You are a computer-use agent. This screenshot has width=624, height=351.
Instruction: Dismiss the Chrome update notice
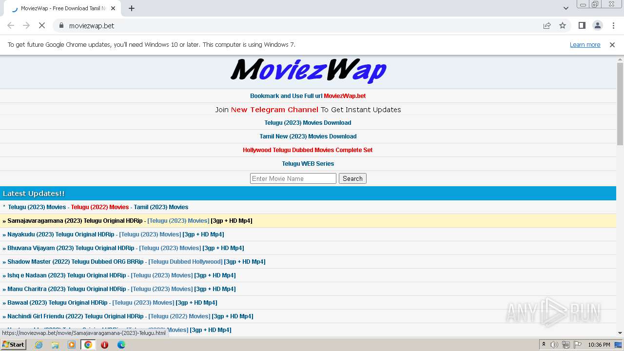[x=612, y=44]
